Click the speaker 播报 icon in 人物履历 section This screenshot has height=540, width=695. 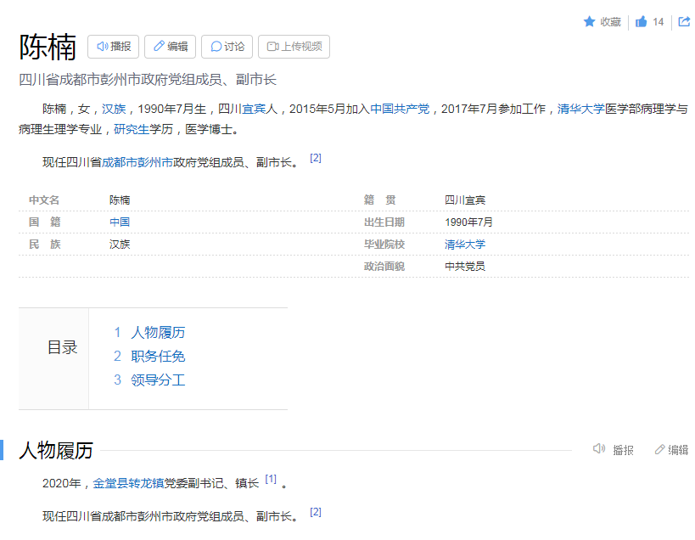click(599, 449)
